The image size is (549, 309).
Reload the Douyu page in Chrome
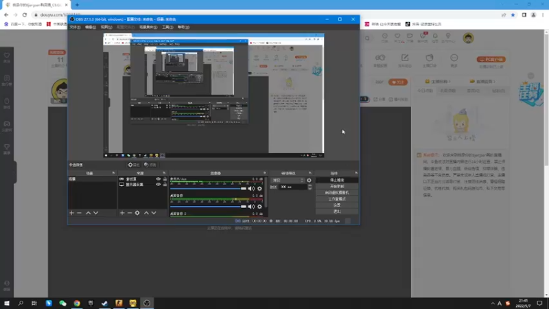(x=25, y=14)
